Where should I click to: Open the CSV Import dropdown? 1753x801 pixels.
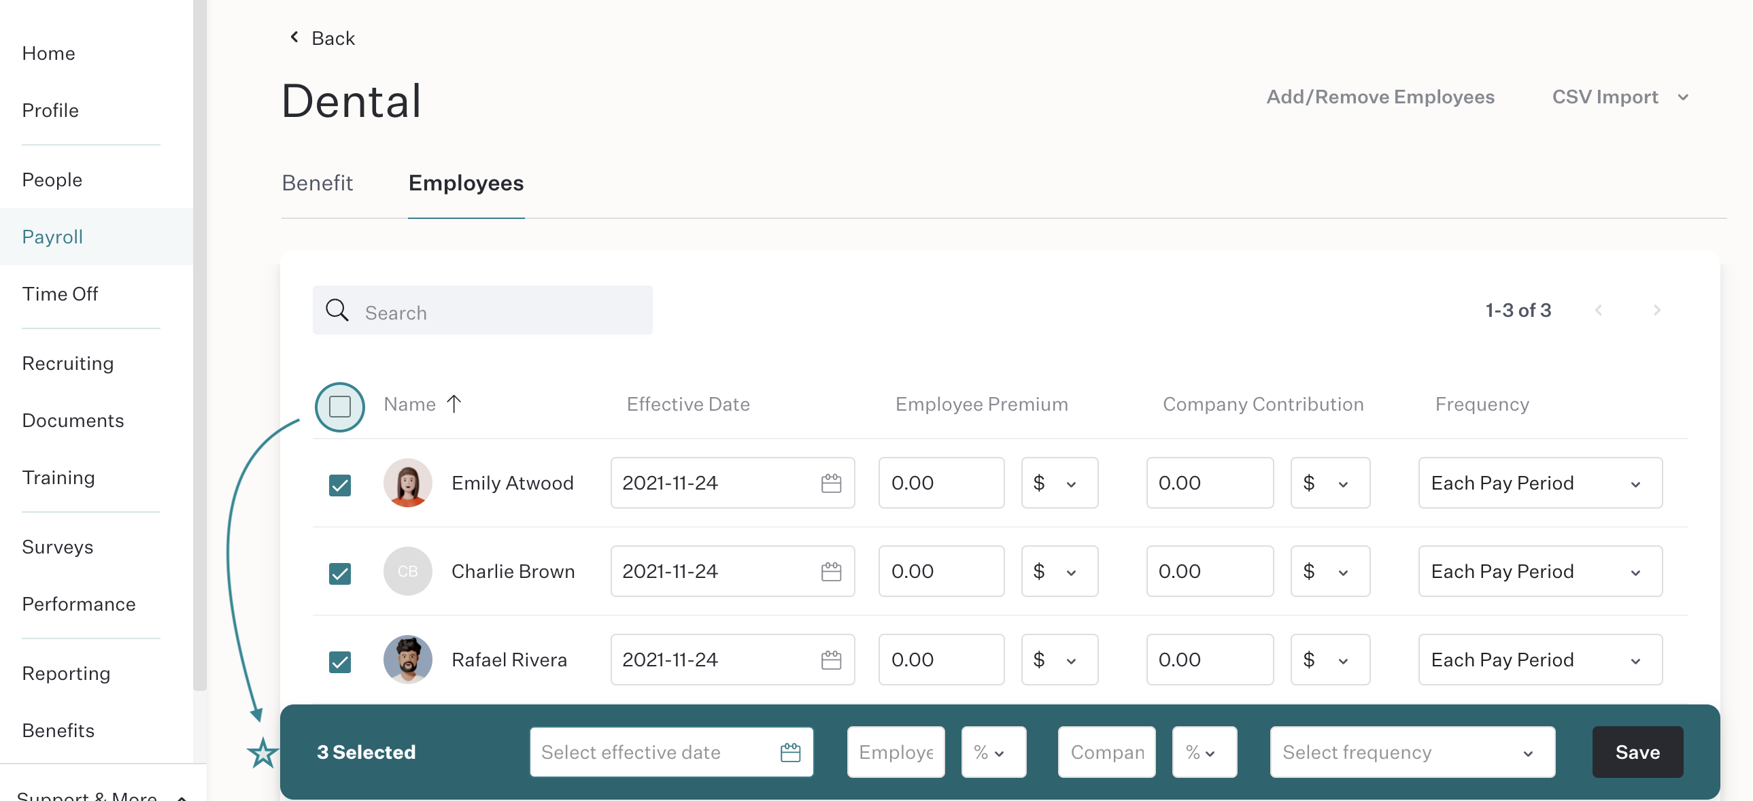click(1620, 97)
